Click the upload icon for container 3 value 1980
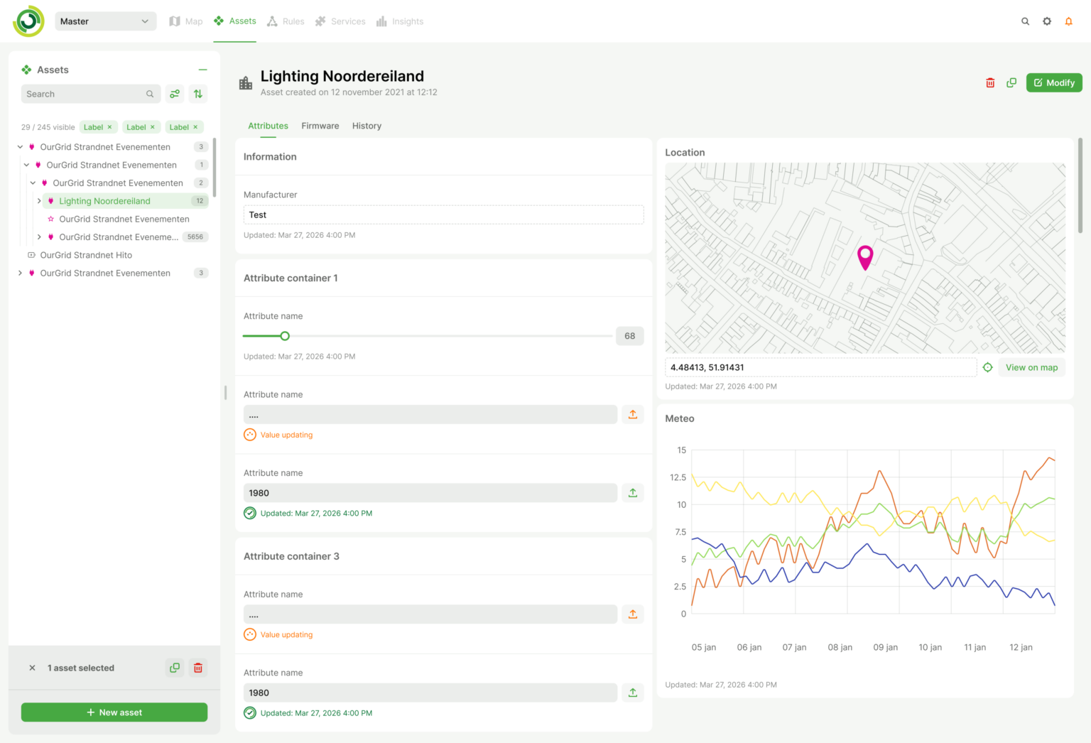This screenshot has width=1091, height=743. (633, 693)
